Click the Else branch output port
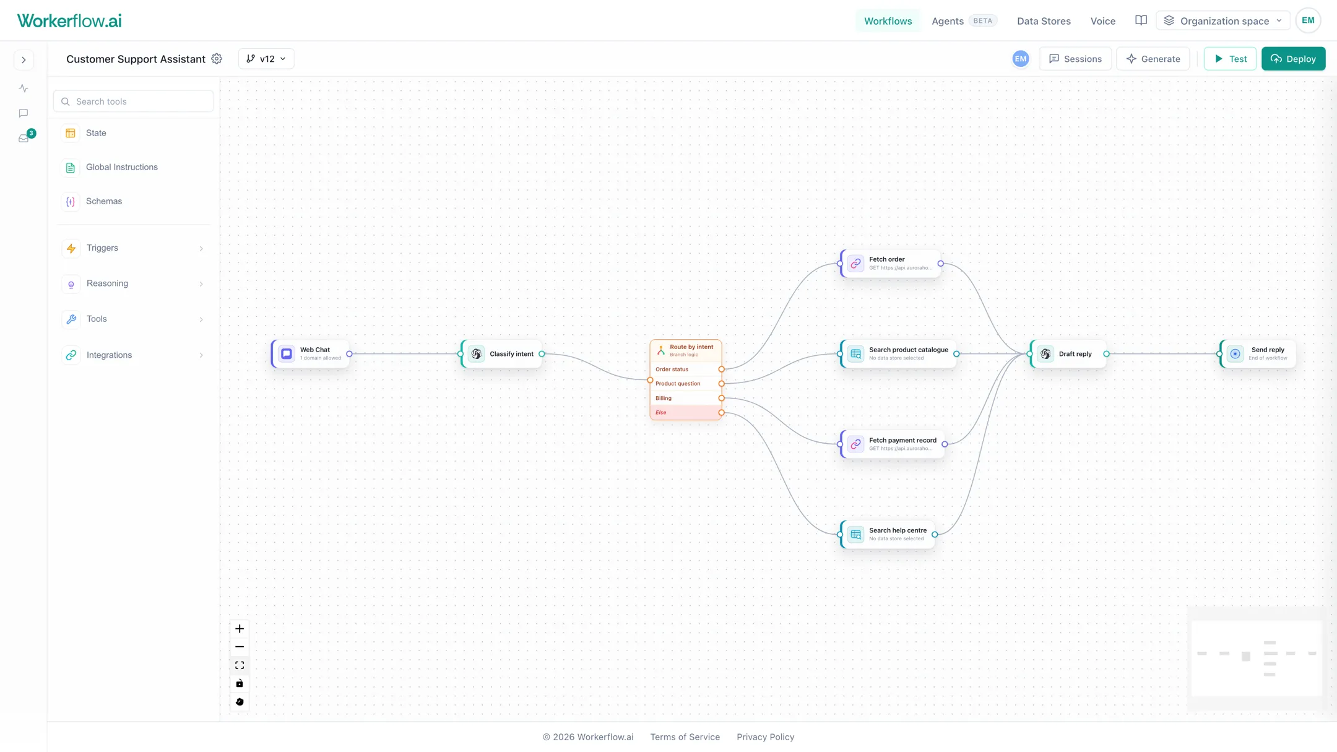 pyautogui.click(x=721, y=413)
